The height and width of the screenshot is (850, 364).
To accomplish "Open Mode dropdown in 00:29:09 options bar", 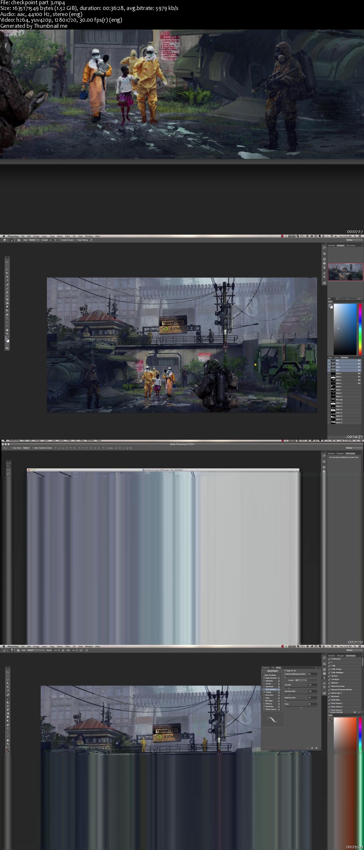I will [x=36, y=650].
